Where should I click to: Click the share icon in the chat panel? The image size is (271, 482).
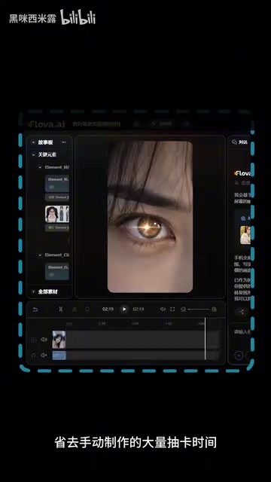coord(242,312)
